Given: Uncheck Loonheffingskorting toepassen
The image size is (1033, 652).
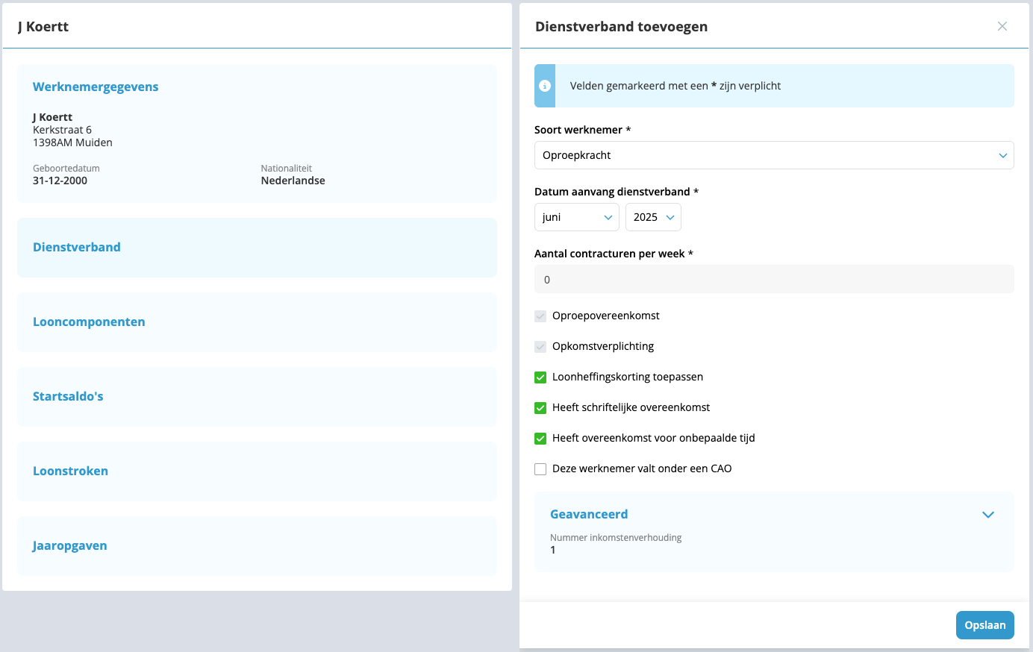Looking at the screenshot, I should (x=540, y=377).
